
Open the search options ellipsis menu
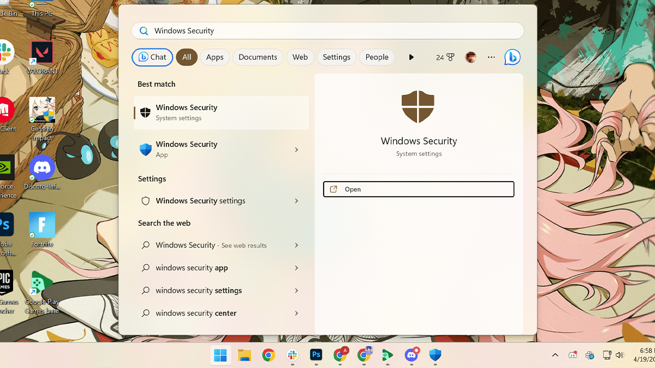(491, 57)
